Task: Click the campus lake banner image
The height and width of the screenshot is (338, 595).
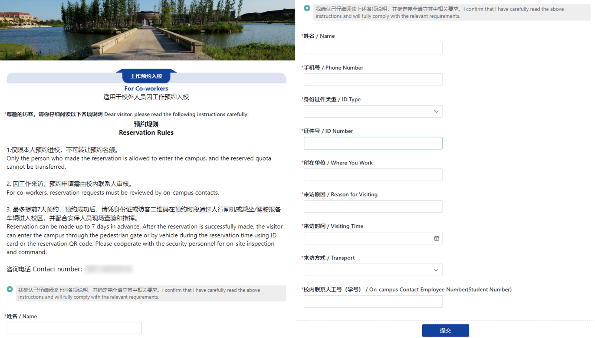Action: click(x=147, y=30)
